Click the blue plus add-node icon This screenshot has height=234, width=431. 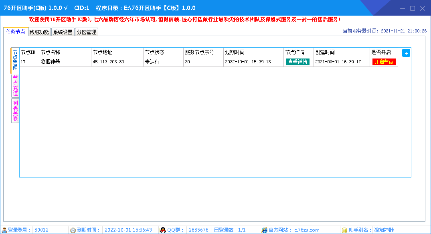coord(406,53)
